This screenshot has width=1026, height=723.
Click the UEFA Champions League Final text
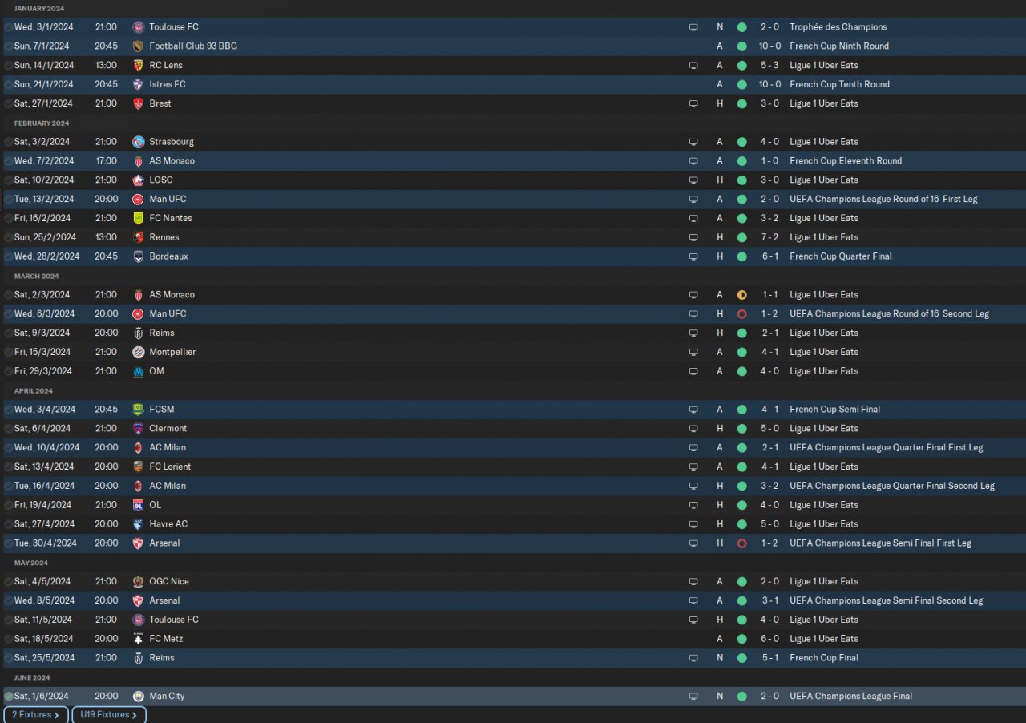point(851,697)
